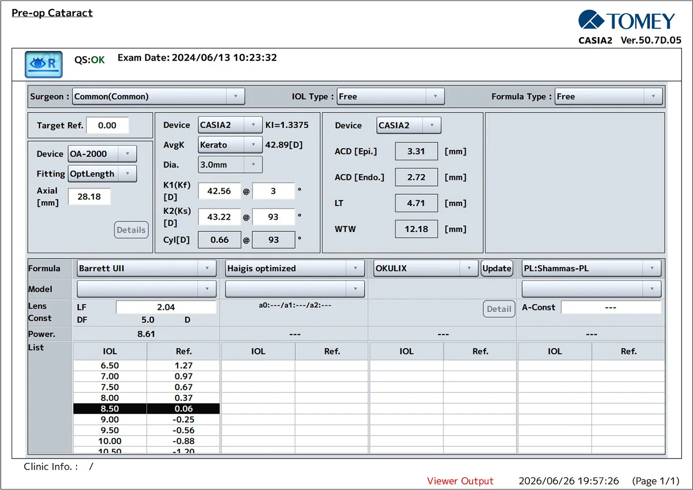The image size is (693, 490).
Task: Click the LF lens constant field 2.04
Action: [x=166, y=307]
